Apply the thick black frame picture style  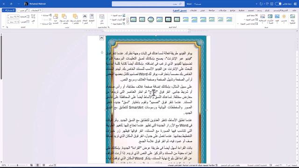tap(168, 19)
